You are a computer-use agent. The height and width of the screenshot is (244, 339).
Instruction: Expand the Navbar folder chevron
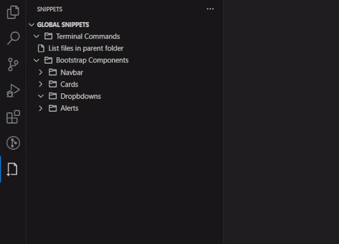coord(41,72)
